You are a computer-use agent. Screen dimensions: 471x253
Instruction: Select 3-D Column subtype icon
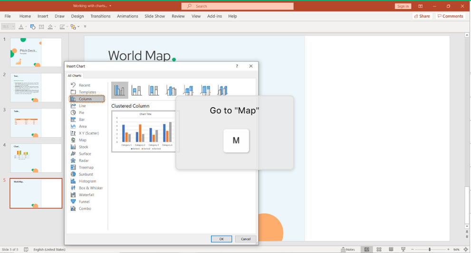pyautogui.click(x=222, y=90)
